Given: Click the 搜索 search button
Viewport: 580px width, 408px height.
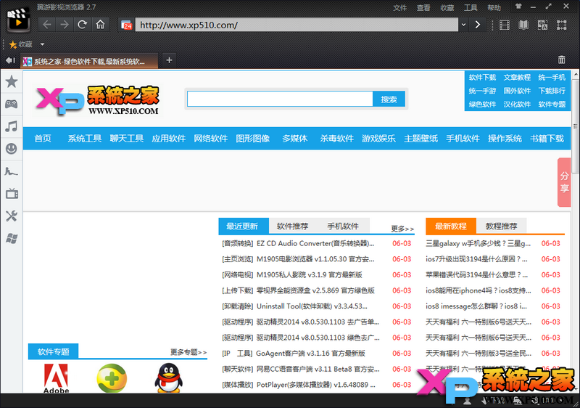Looking at the screenshot, I should (x=389, y=99).
